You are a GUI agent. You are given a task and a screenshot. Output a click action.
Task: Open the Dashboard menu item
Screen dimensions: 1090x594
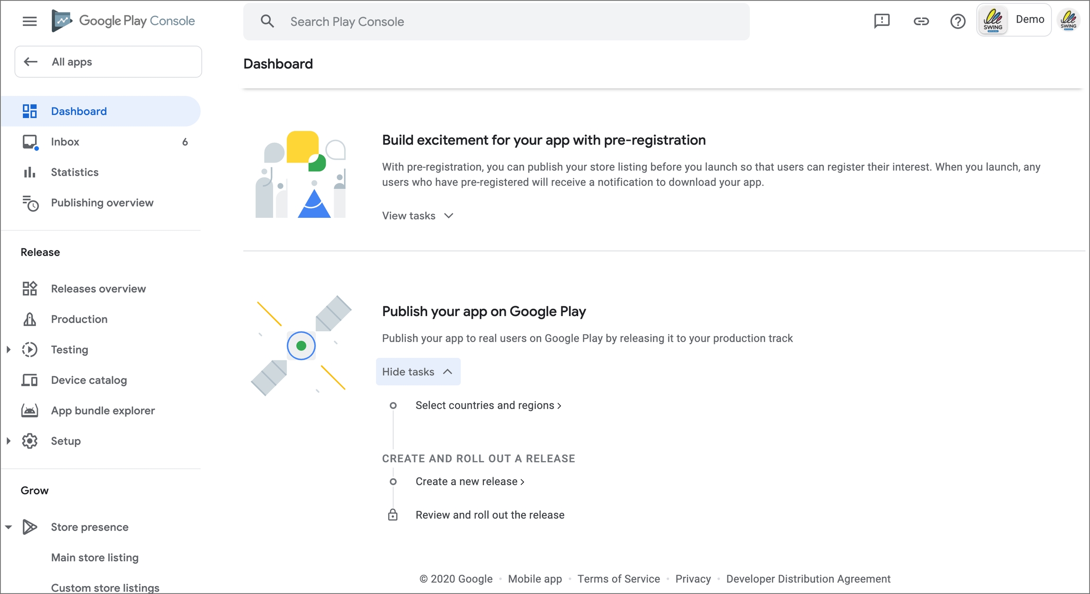(x=101, y=111)
